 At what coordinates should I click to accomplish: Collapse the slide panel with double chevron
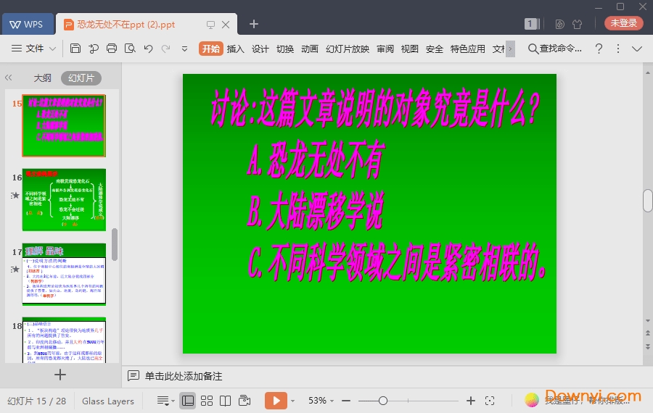tap(8, 78)
